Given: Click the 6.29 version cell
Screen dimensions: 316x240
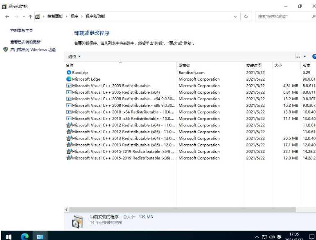Looking at the screenshot, I should [x=306, y=72].
